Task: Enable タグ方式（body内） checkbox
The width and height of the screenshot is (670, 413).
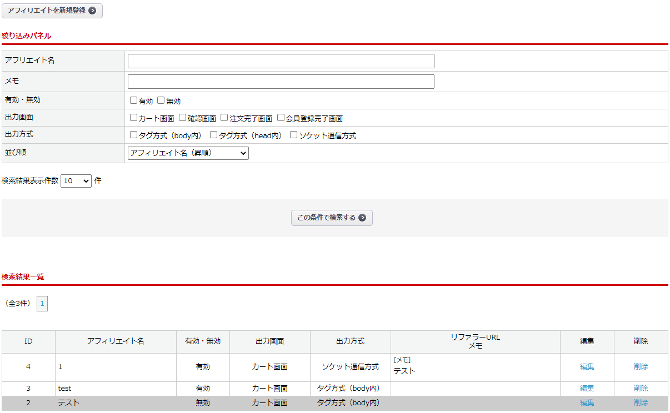Action: pos(133,135)
